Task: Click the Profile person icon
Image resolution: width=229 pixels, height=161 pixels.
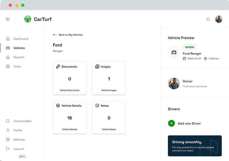Action: [x=8, y=130]
